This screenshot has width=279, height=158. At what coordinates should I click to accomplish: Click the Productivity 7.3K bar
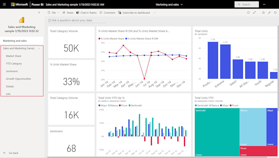(213, 60)
